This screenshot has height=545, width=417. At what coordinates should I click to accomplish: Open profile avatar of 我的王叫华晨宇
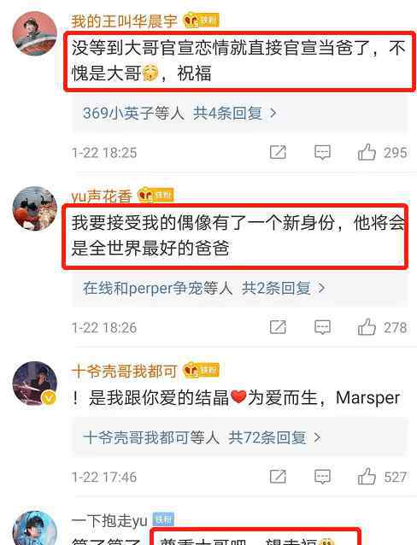tap(34, 33)
